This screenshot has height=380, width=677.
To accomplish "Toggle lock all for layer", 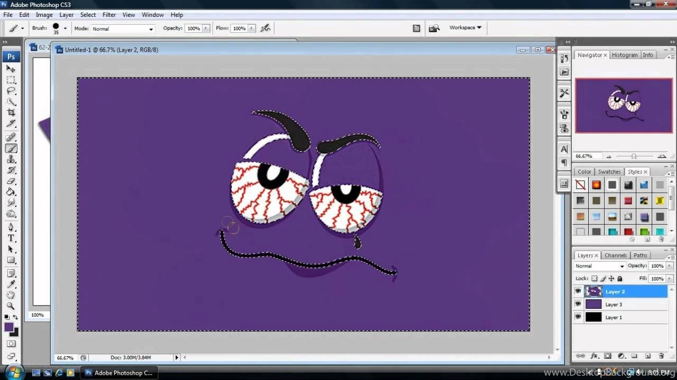I will 620,279.
